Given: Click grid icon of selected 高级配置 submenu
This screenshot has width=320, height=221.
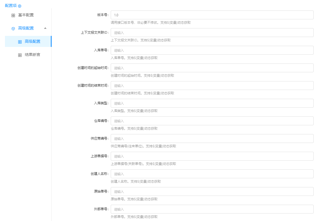Looking at the screenshot, I should 20,42.
